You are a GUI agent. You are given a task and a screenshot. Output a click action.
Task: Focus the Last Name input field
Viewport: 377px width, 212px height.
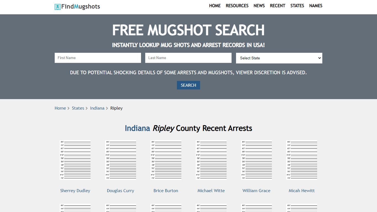[188, 58]
